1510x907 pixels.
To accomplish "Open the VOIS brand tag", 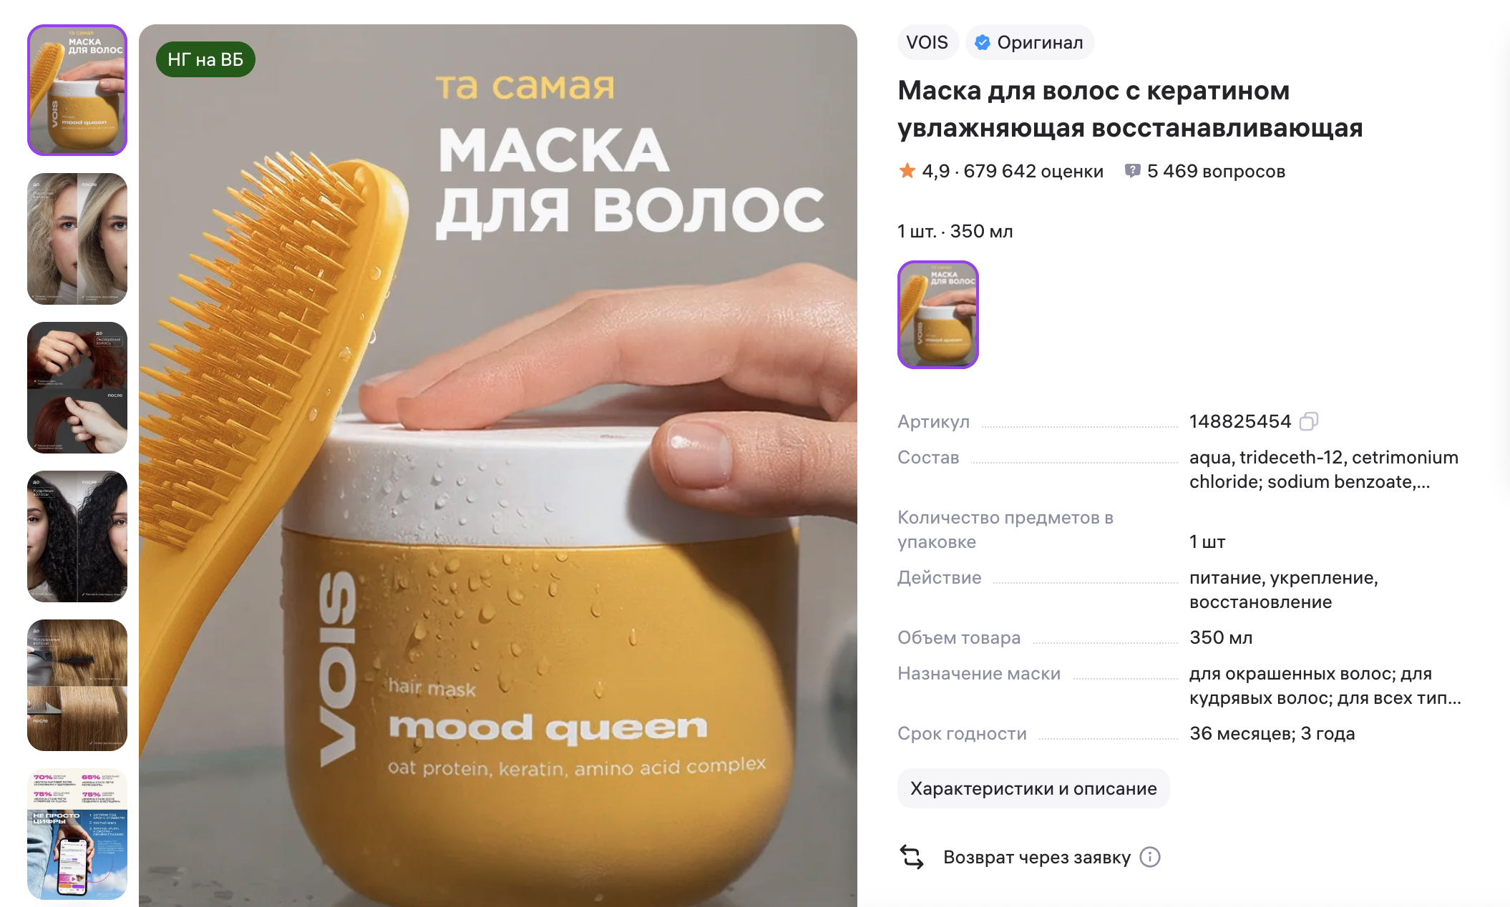I will 927,43.
